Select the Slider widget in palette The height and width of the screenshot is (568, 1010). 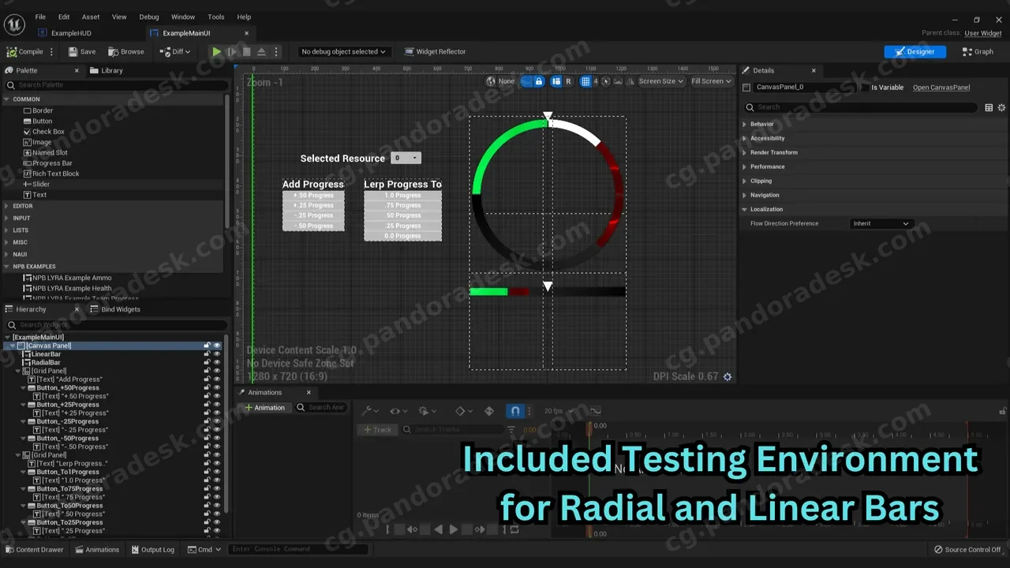[40, 184]
